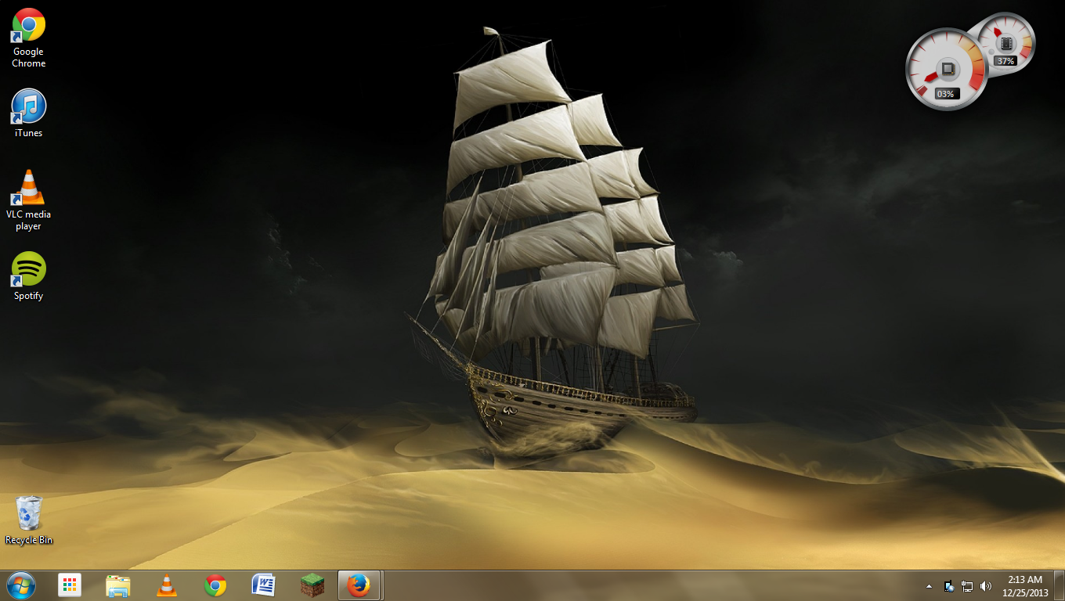Switch to Firefox in the taskbar

click(359, 585)
